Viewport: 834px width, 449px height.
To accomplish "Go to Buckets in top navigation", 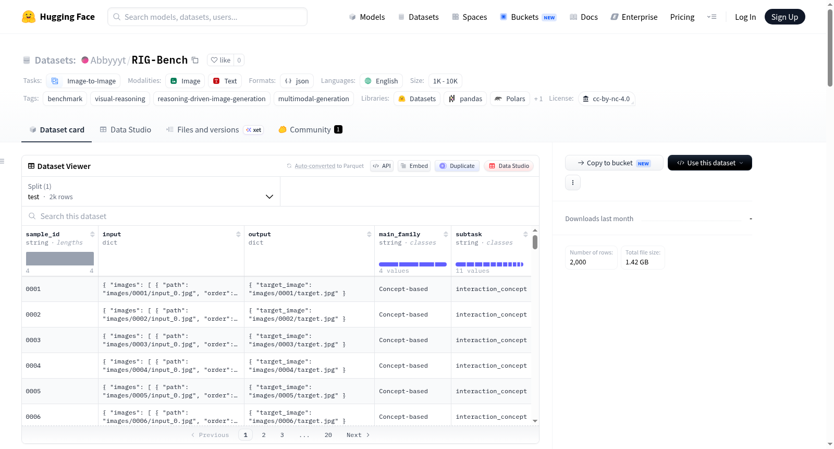I will [528, 17].
